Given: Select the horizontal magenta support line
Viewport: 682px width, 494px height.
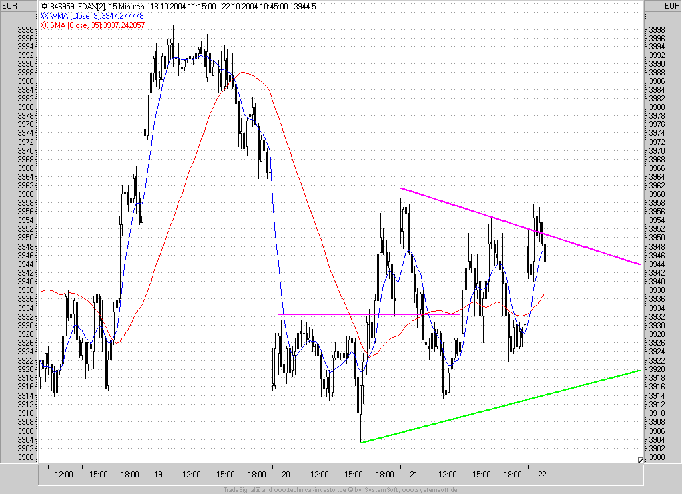Looking at the screenshot, I should (460, 314).
